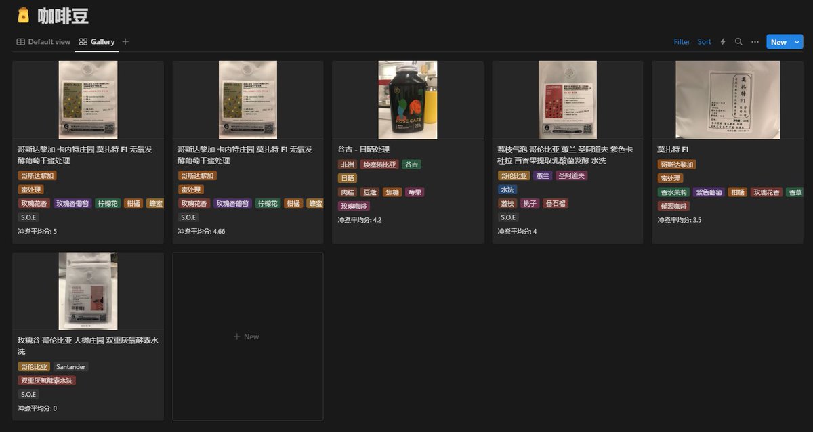
Task: Click the 郁源咖啡 tag
Action: click(673, 206)
